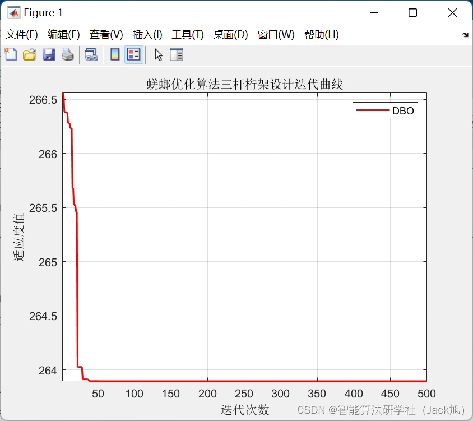Link plot data with chain icon

click(x=91, y=54)
